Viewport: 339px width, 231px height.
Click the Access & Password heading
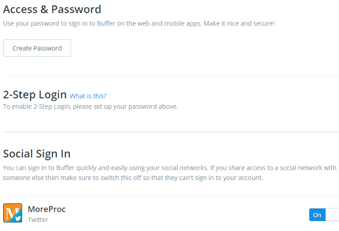[52, 9]
